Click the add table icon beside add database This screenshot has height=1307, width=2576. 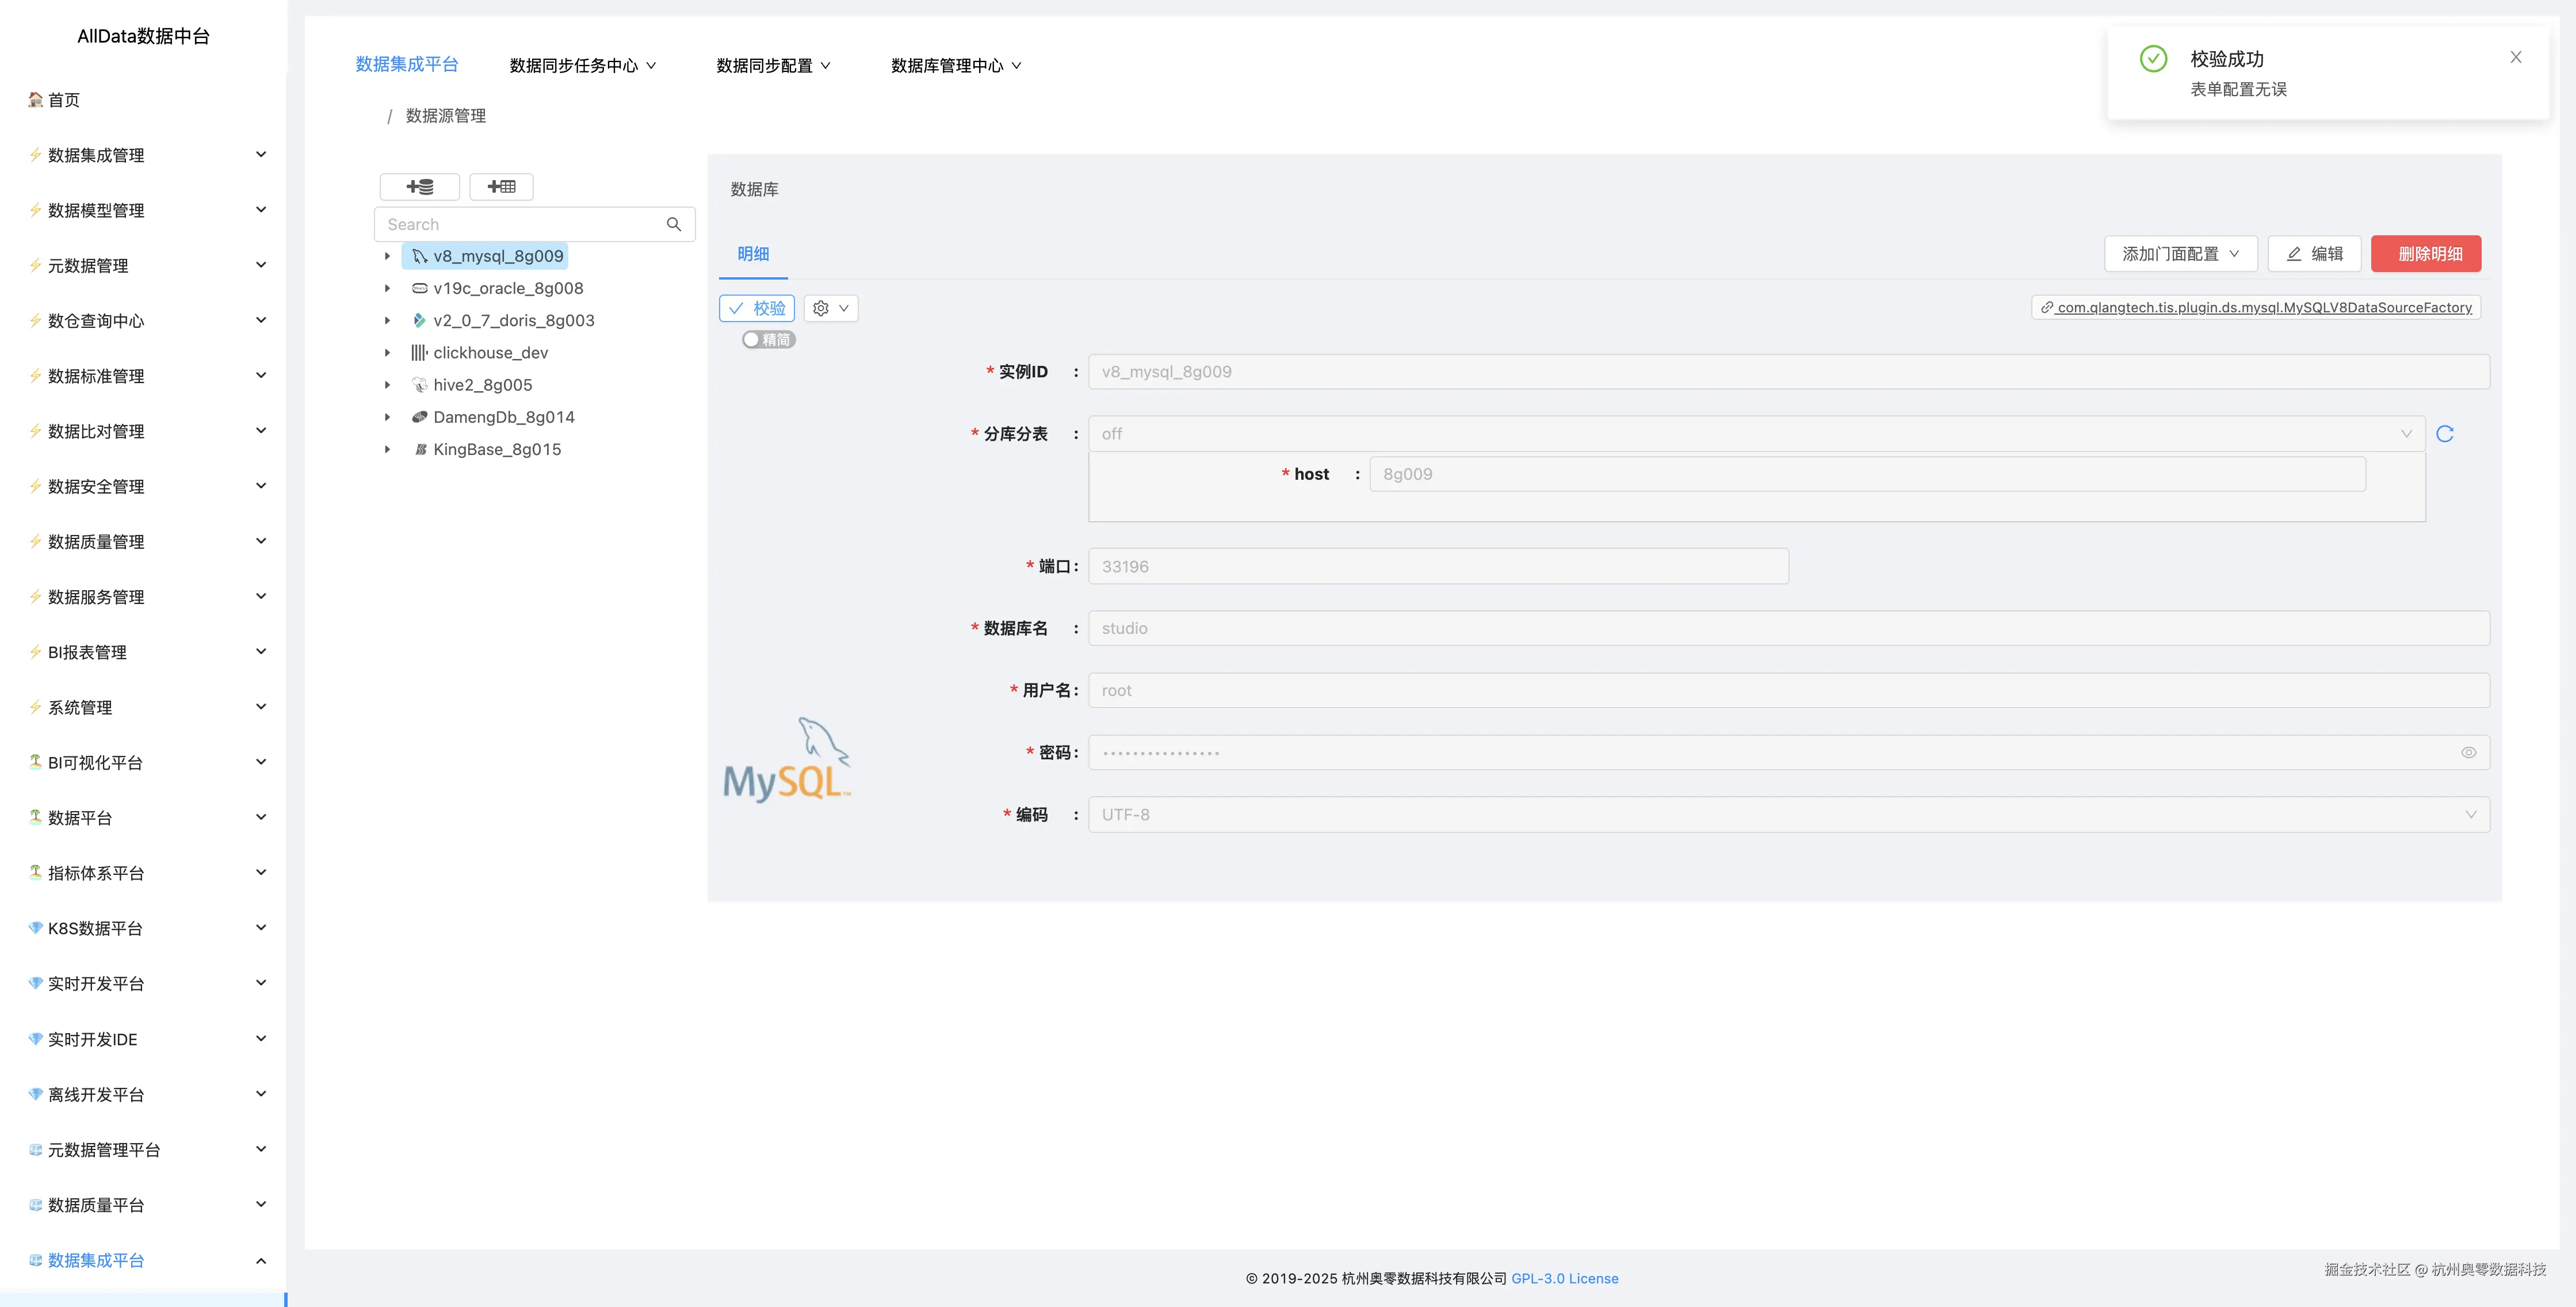(x=501, y=186)
